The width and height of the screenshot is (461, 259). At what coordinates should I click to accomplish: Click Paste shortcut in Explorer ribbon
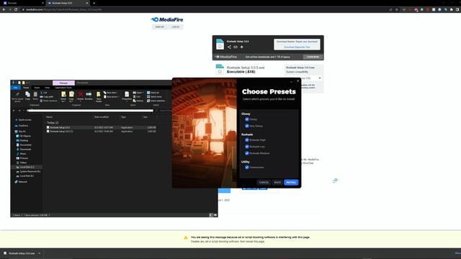[48, 101]
